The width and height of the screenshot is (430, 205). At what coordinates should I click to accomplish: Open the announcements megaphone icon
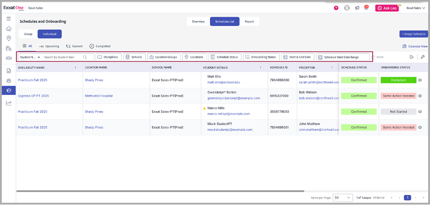[x=357, y=8]
